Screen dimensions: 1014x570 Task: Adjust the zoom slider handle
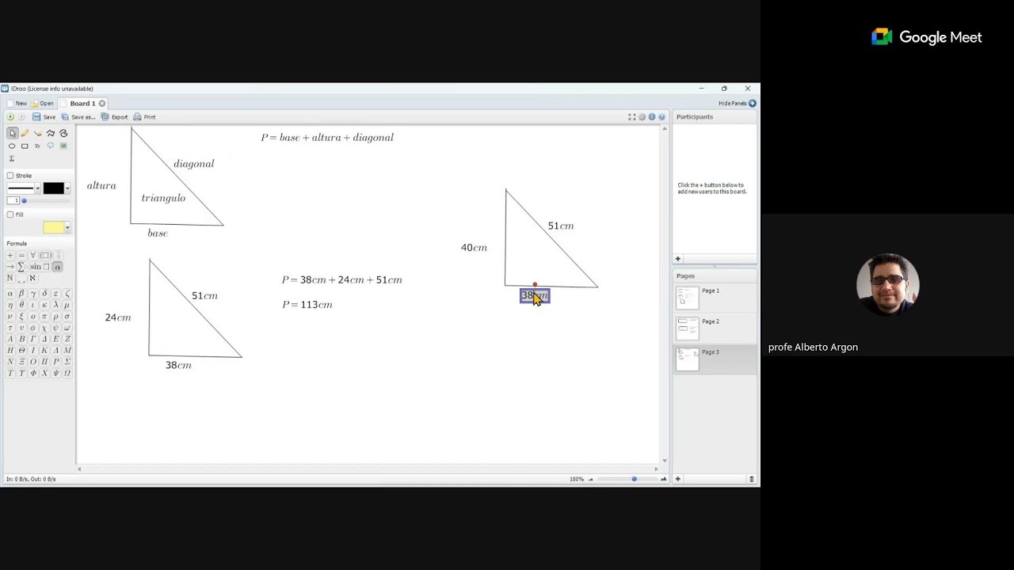pyautogui.click(x=634, y=479)
